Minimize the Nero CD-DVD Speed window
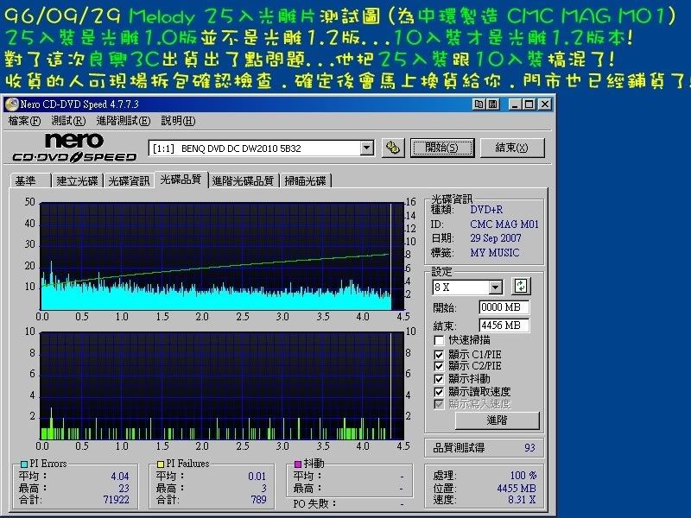The height and width of the screenshot is (518, 691). point(515,104)
